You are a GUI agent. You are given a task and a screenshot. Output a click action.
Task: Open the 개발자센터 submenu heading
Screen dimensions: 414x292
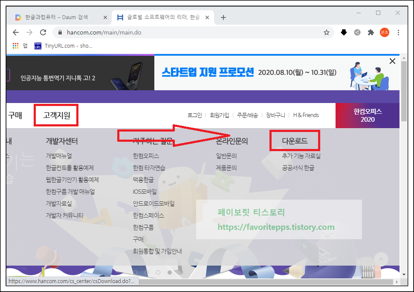pos(62,141)
